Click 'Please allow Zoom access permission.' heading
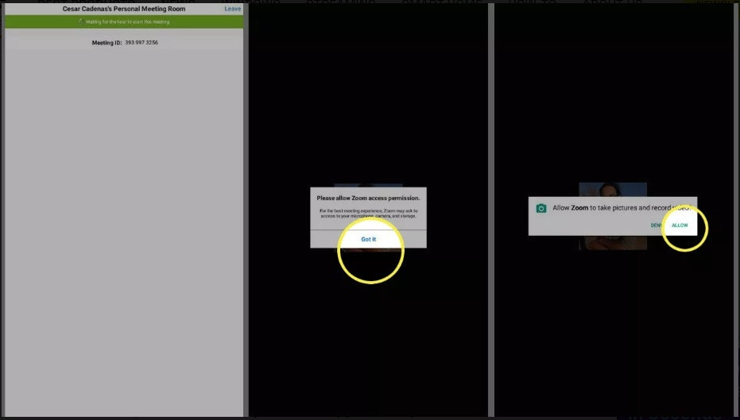The width and height of the screenshot is (740, 420). point(368,198)
